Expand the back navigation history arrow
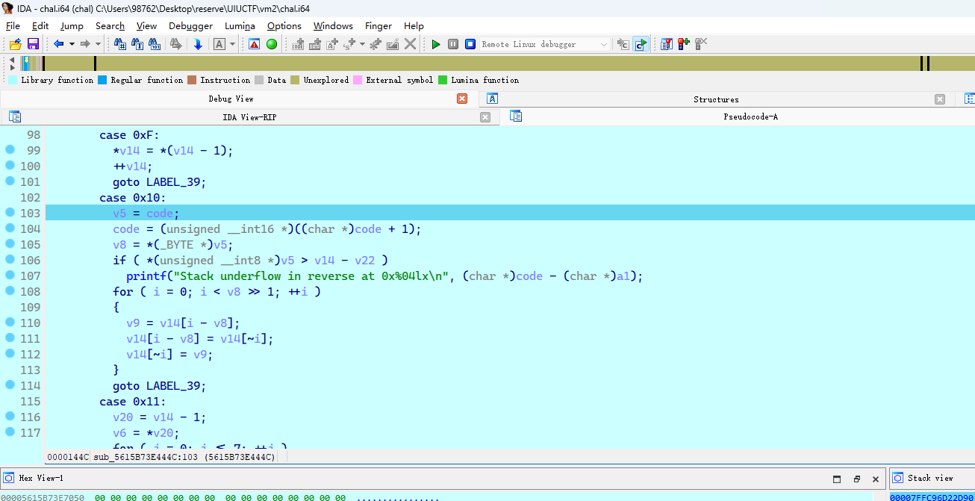The height and width of the screenshot is (501, 975). [72, 44]
